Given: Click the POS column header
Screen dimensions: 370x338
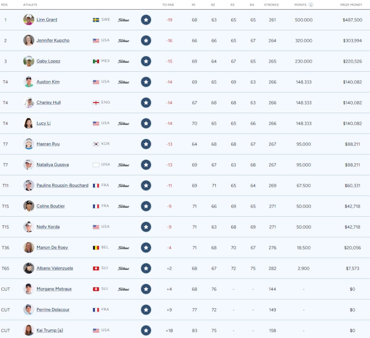Looking at the screenshot, I should (4, 5).
